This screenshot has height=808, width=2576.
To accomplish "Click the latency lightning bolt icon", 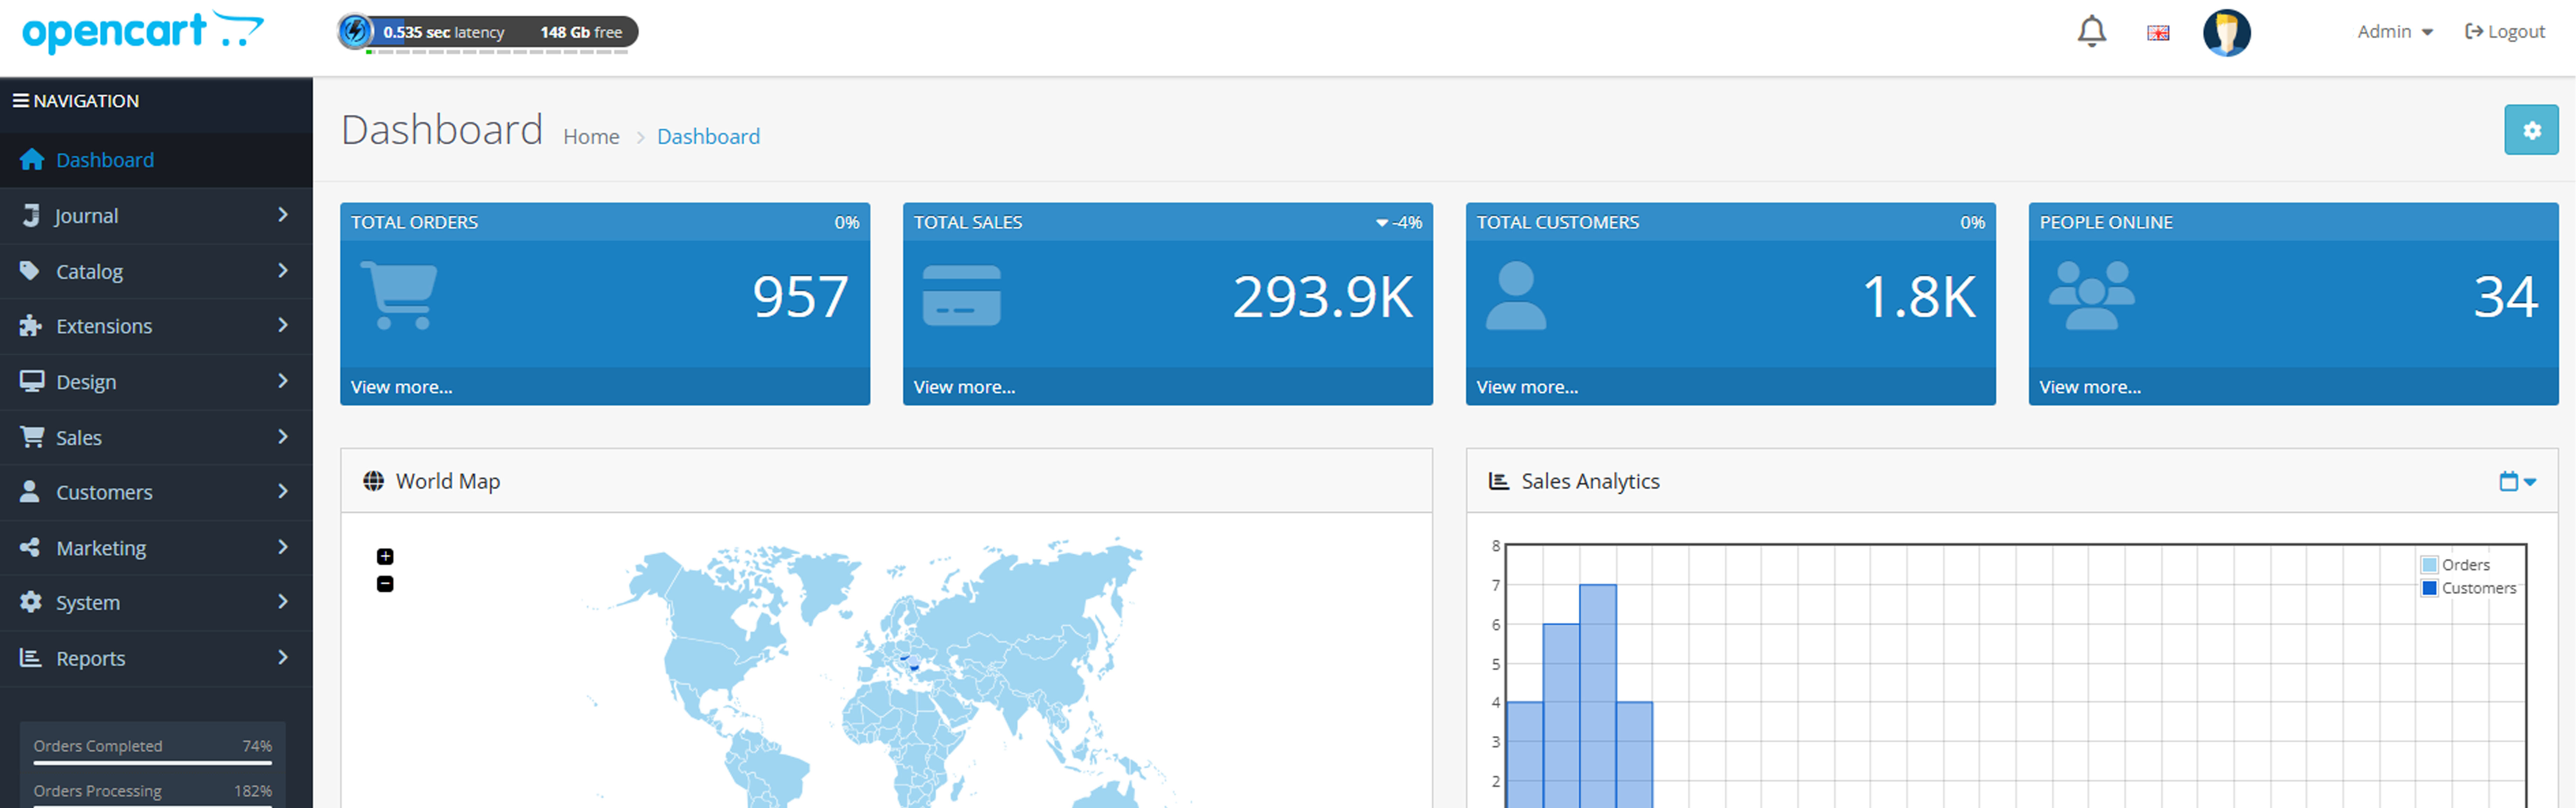I will (x=355, y=31).
